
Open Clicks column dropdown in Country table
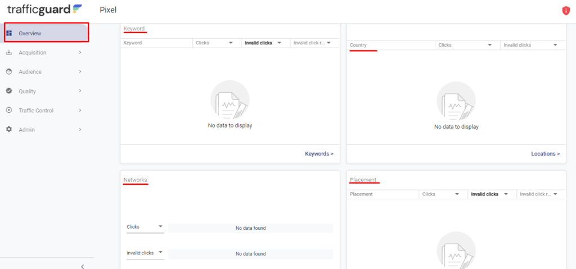[x=490, y=45]
